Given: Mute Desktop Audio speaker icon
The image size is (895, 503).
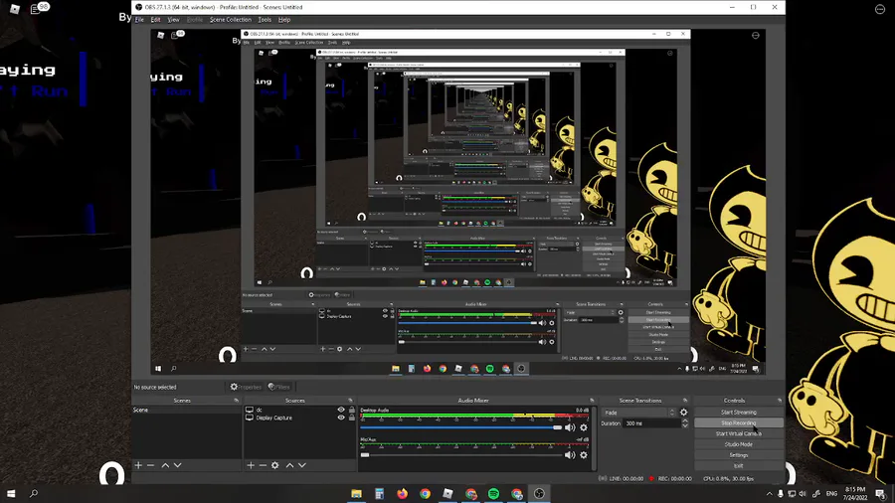Looking at the screenshot, I should coord(570,427).
